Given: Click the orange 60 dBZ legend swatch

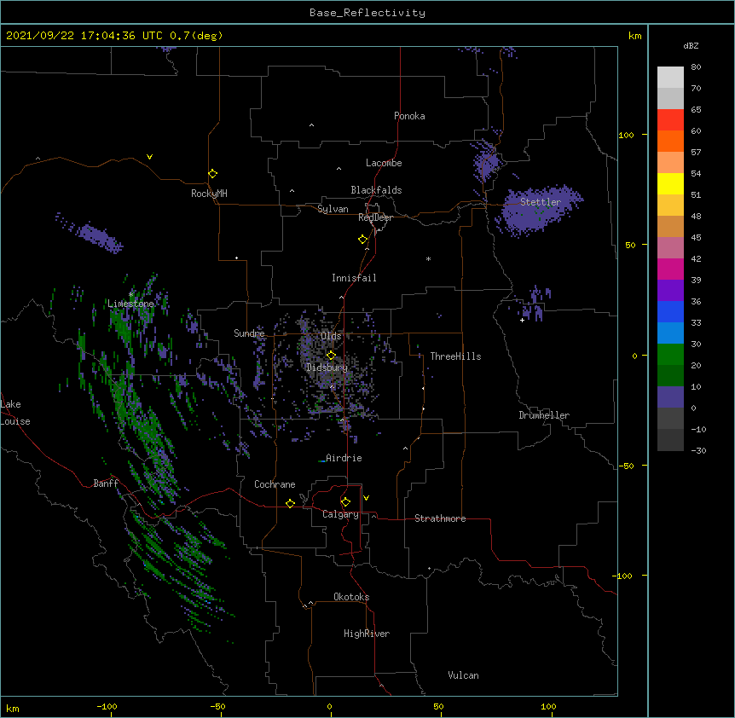Looking at the screenshot, I should 670,141.
